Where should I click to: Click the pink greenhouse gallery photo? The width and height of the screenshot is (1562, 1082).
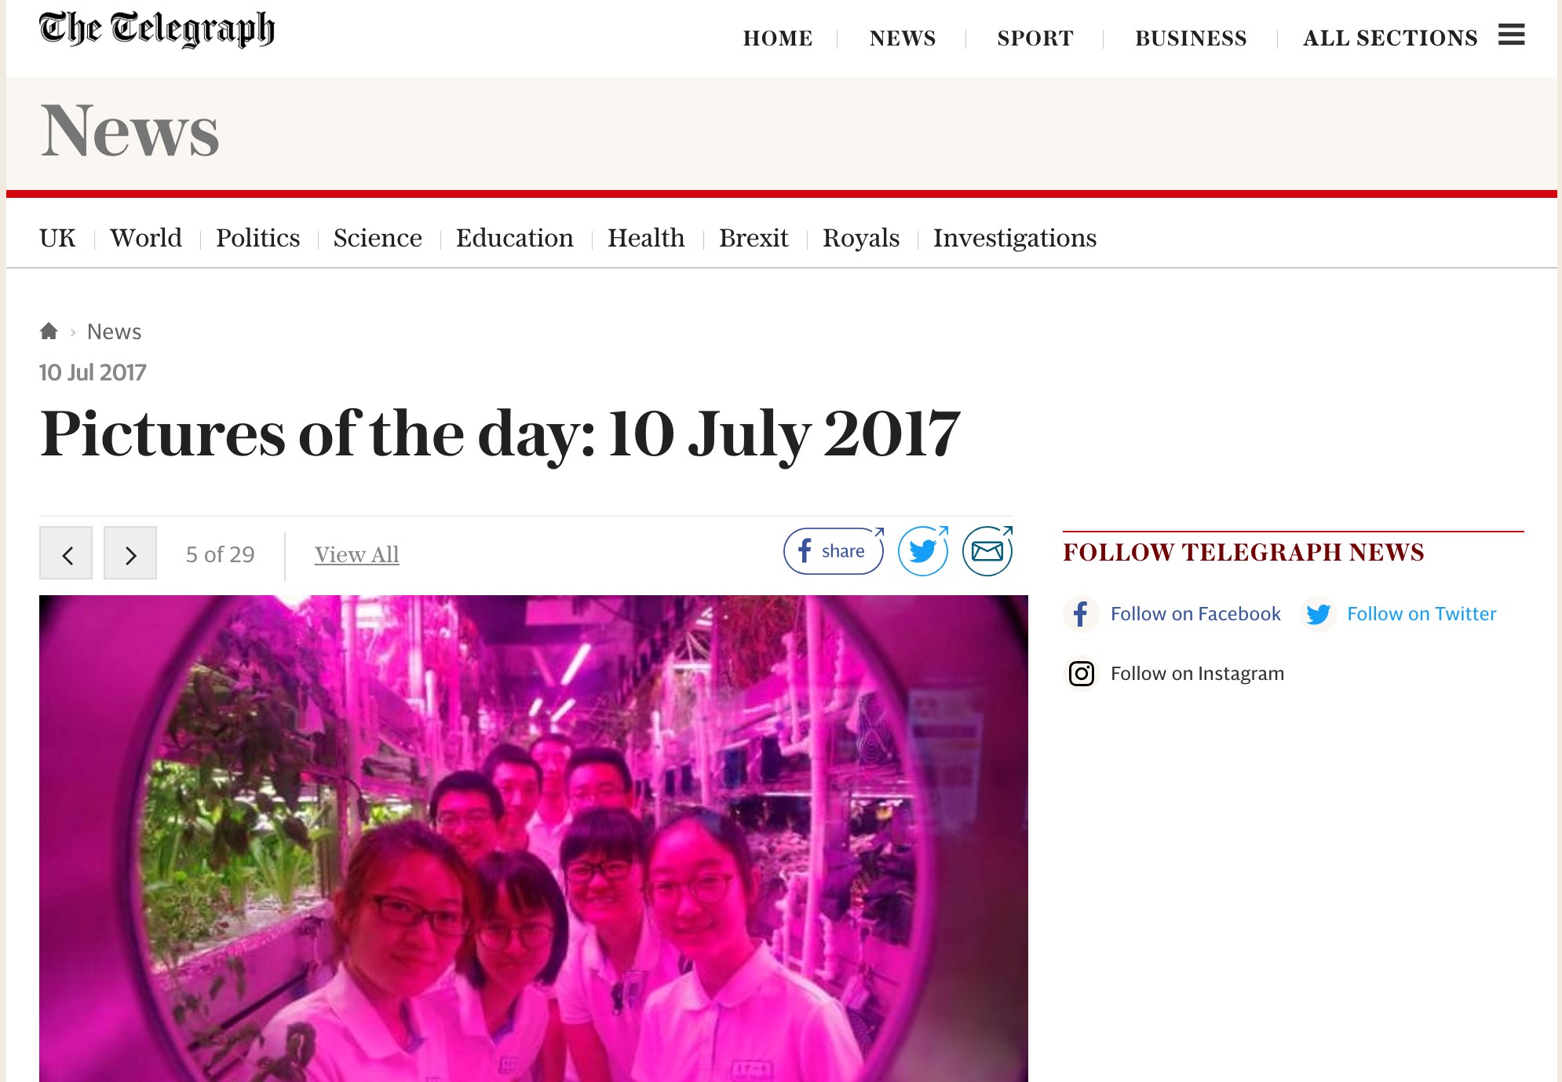pos(534,839)
